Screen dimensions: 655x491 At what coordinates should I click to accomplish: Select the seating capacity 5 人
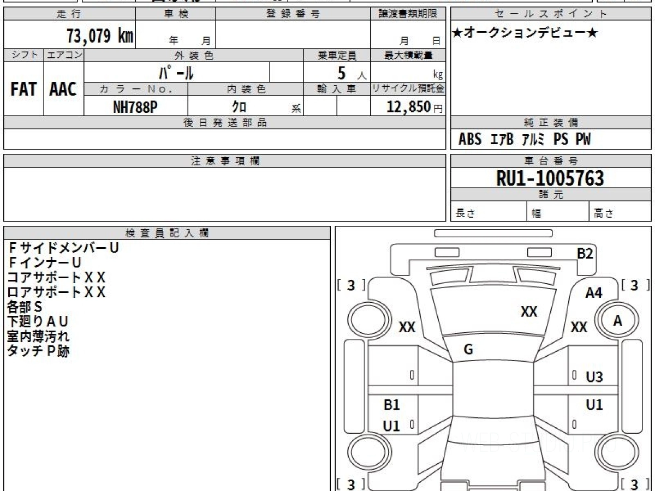click(352, 73)
